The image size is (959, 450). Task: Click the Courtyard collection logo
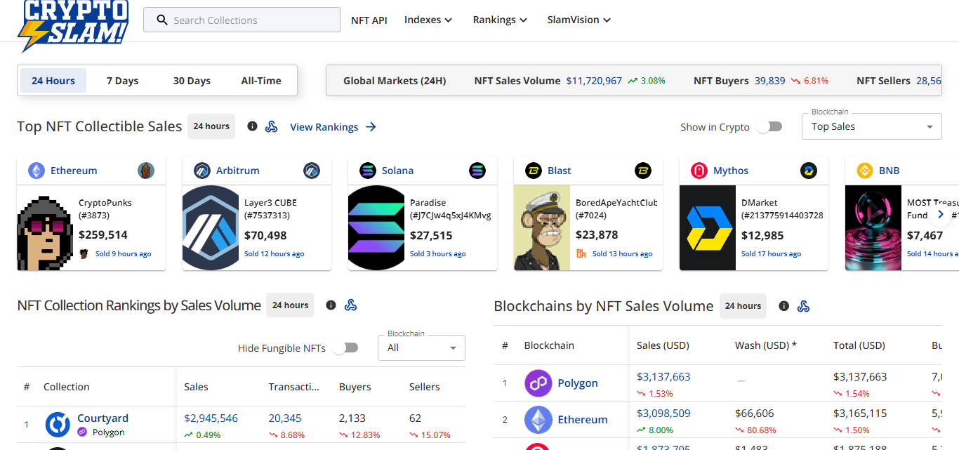pyautogui.click(x=58, y=425)
